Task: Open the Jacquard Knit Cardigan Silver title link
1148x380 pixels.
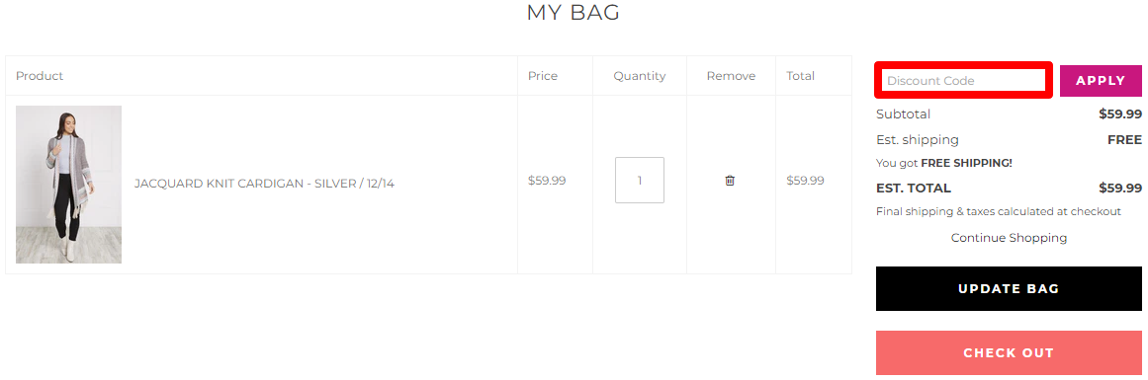Action: tap(264, 184)
